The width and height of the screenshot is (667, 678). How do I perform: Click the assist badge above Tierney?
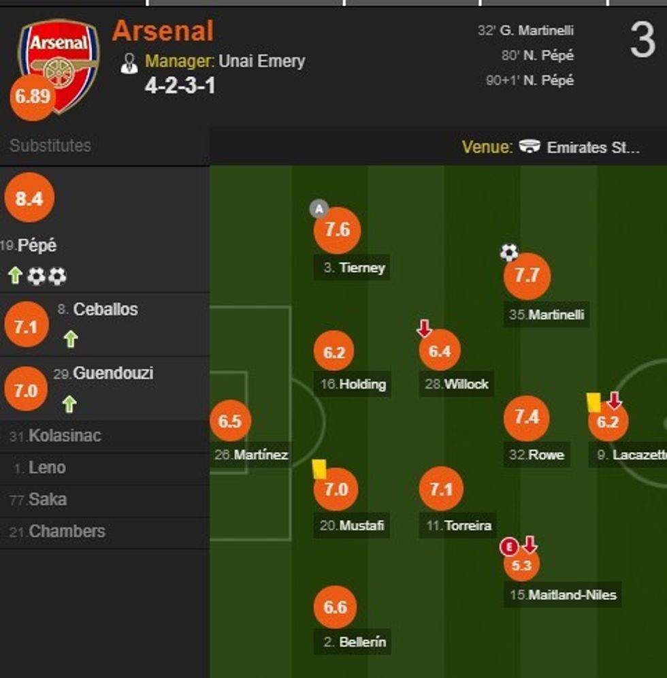[319, 208]
